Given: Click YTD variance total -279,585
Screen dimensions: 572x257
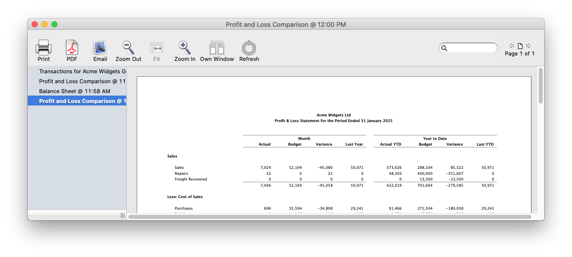Looking at the screenshot, I should 454,186.
